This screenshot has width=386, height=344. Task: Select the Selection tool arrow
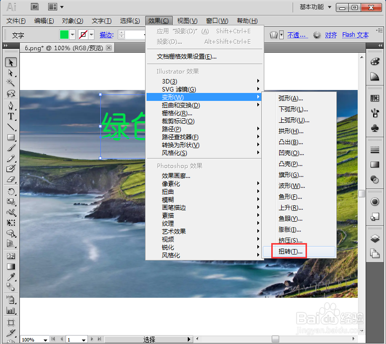tap(11, 62)
